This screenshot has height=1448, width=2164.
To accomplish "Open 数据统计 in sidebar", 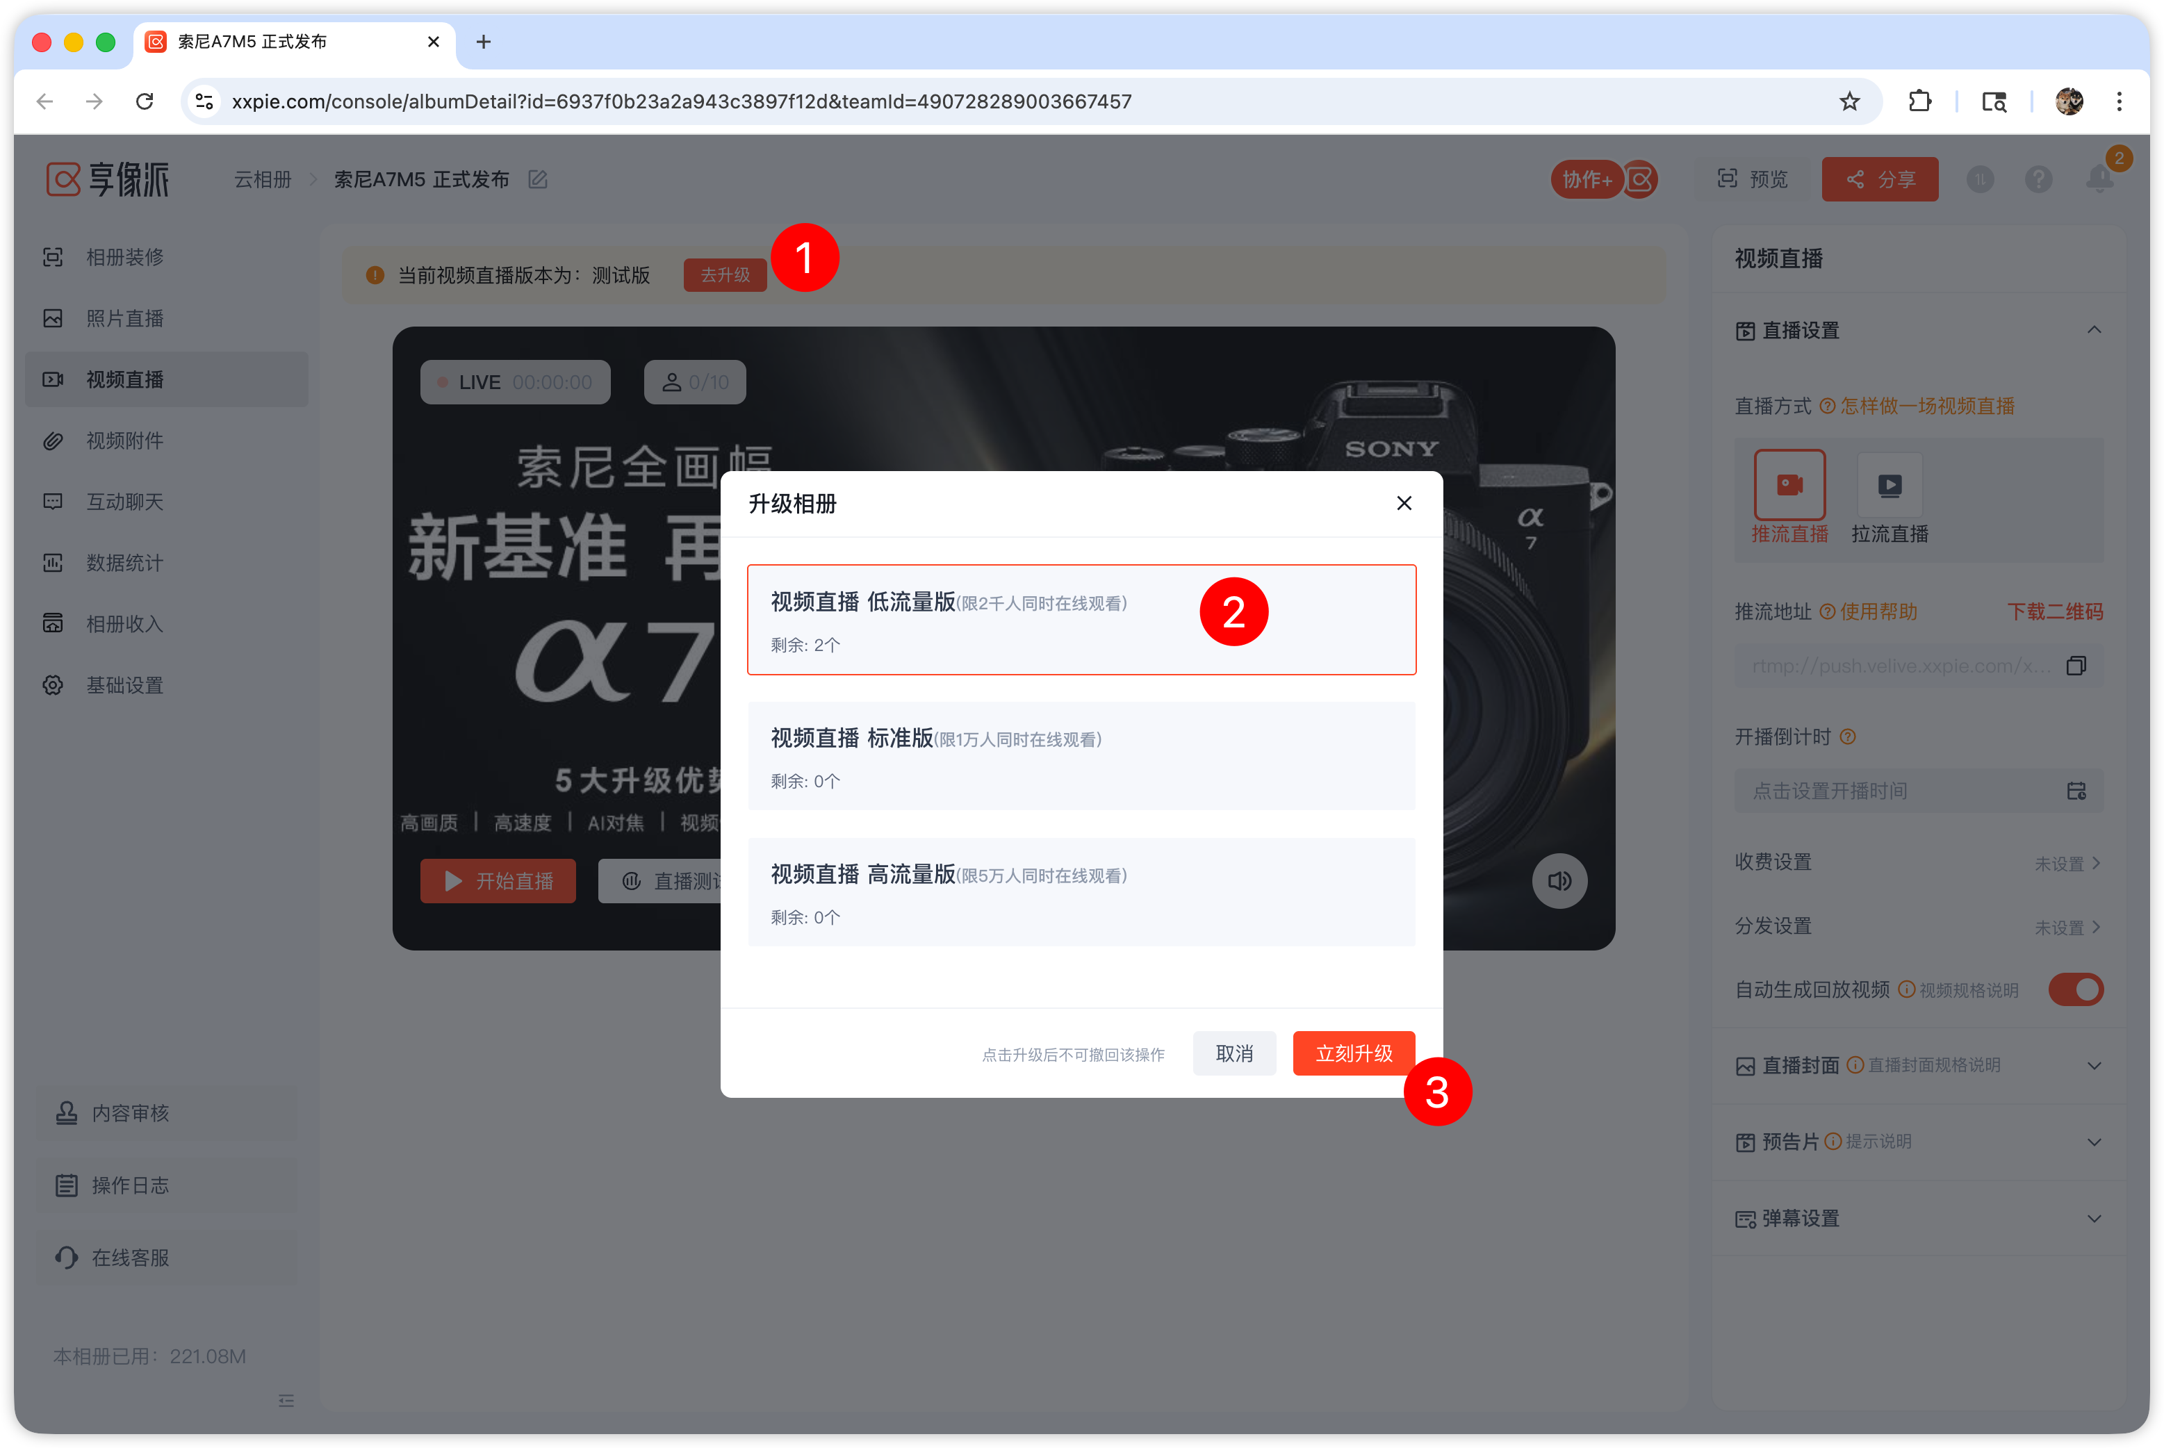I will 124,563.
